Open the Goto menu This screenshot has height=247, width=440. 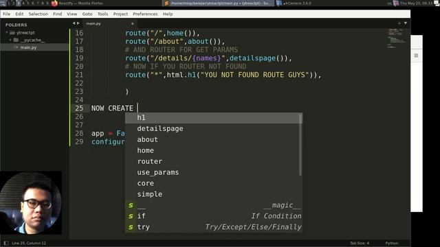(x=87, y=14)
